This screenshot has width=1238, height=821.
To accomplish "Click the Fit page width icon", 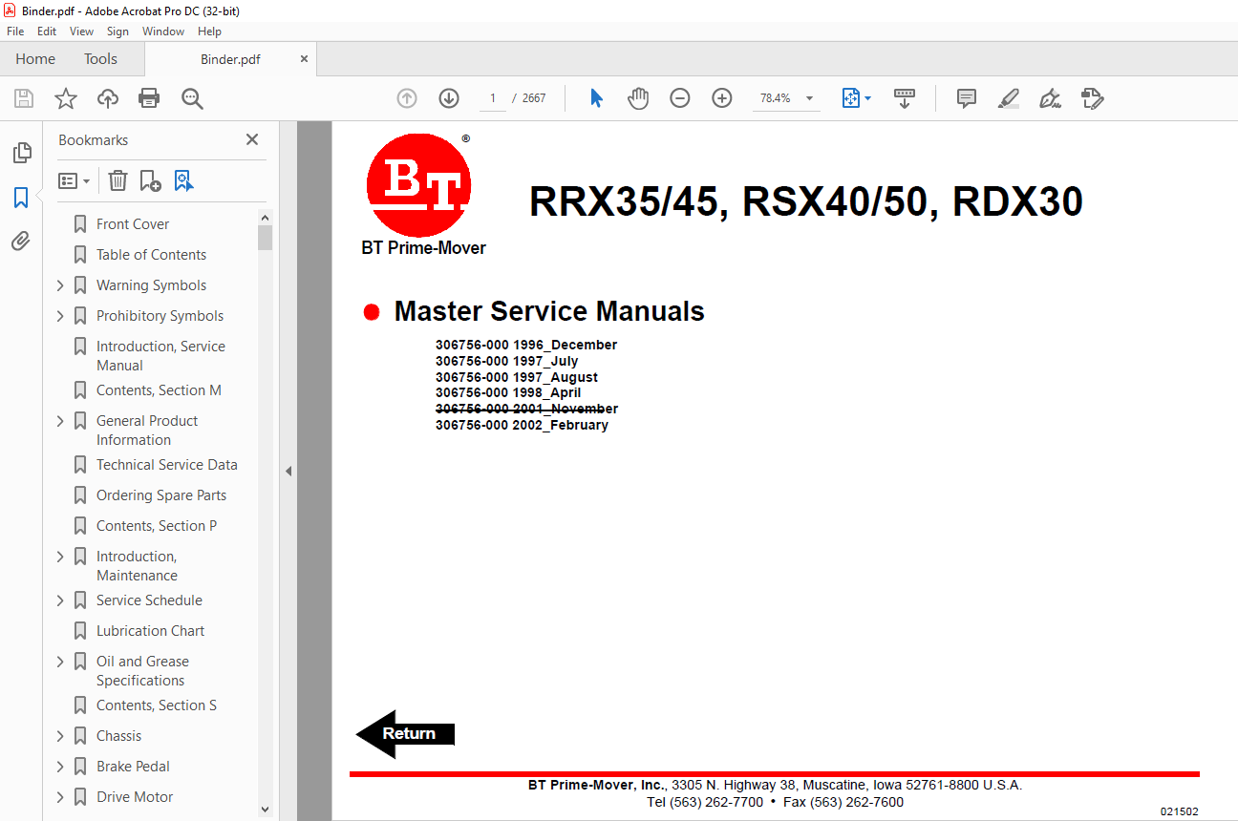I will 850,98.
